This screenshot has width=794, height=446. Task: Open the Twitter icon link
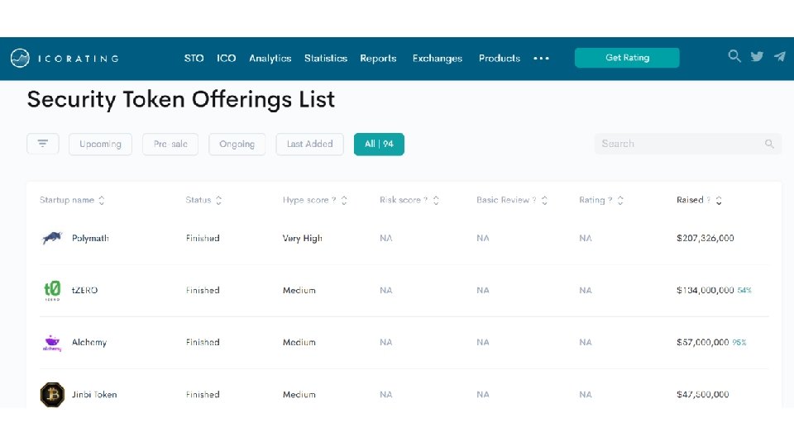click(x=757, y=57)
